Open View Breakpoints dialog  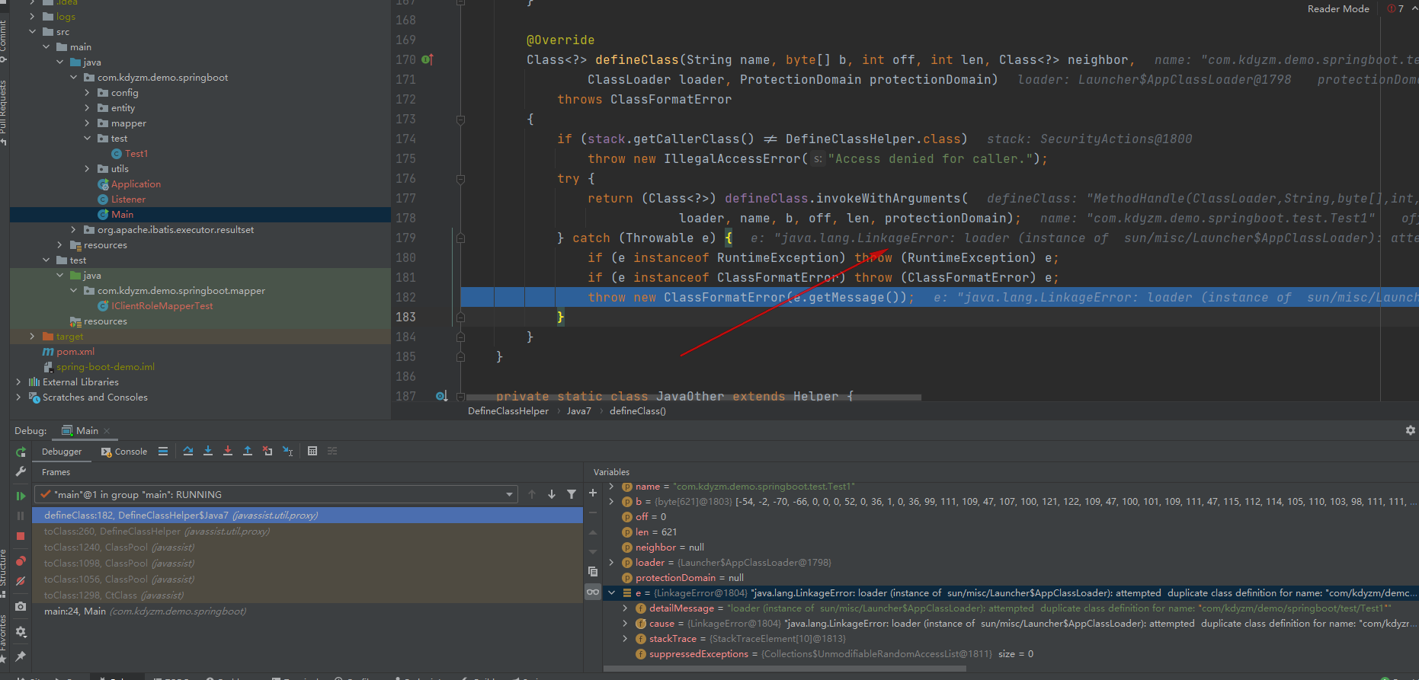(x=21, y=560)
